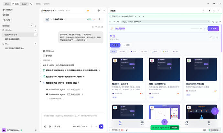Open a new browser tab with the plus
Screen dimensions: 223x133
click(140, 17)
